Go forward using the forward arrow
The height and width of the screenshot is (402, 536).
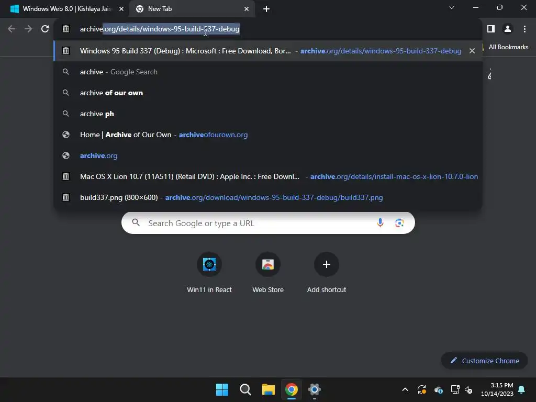(x=28, y=29)
